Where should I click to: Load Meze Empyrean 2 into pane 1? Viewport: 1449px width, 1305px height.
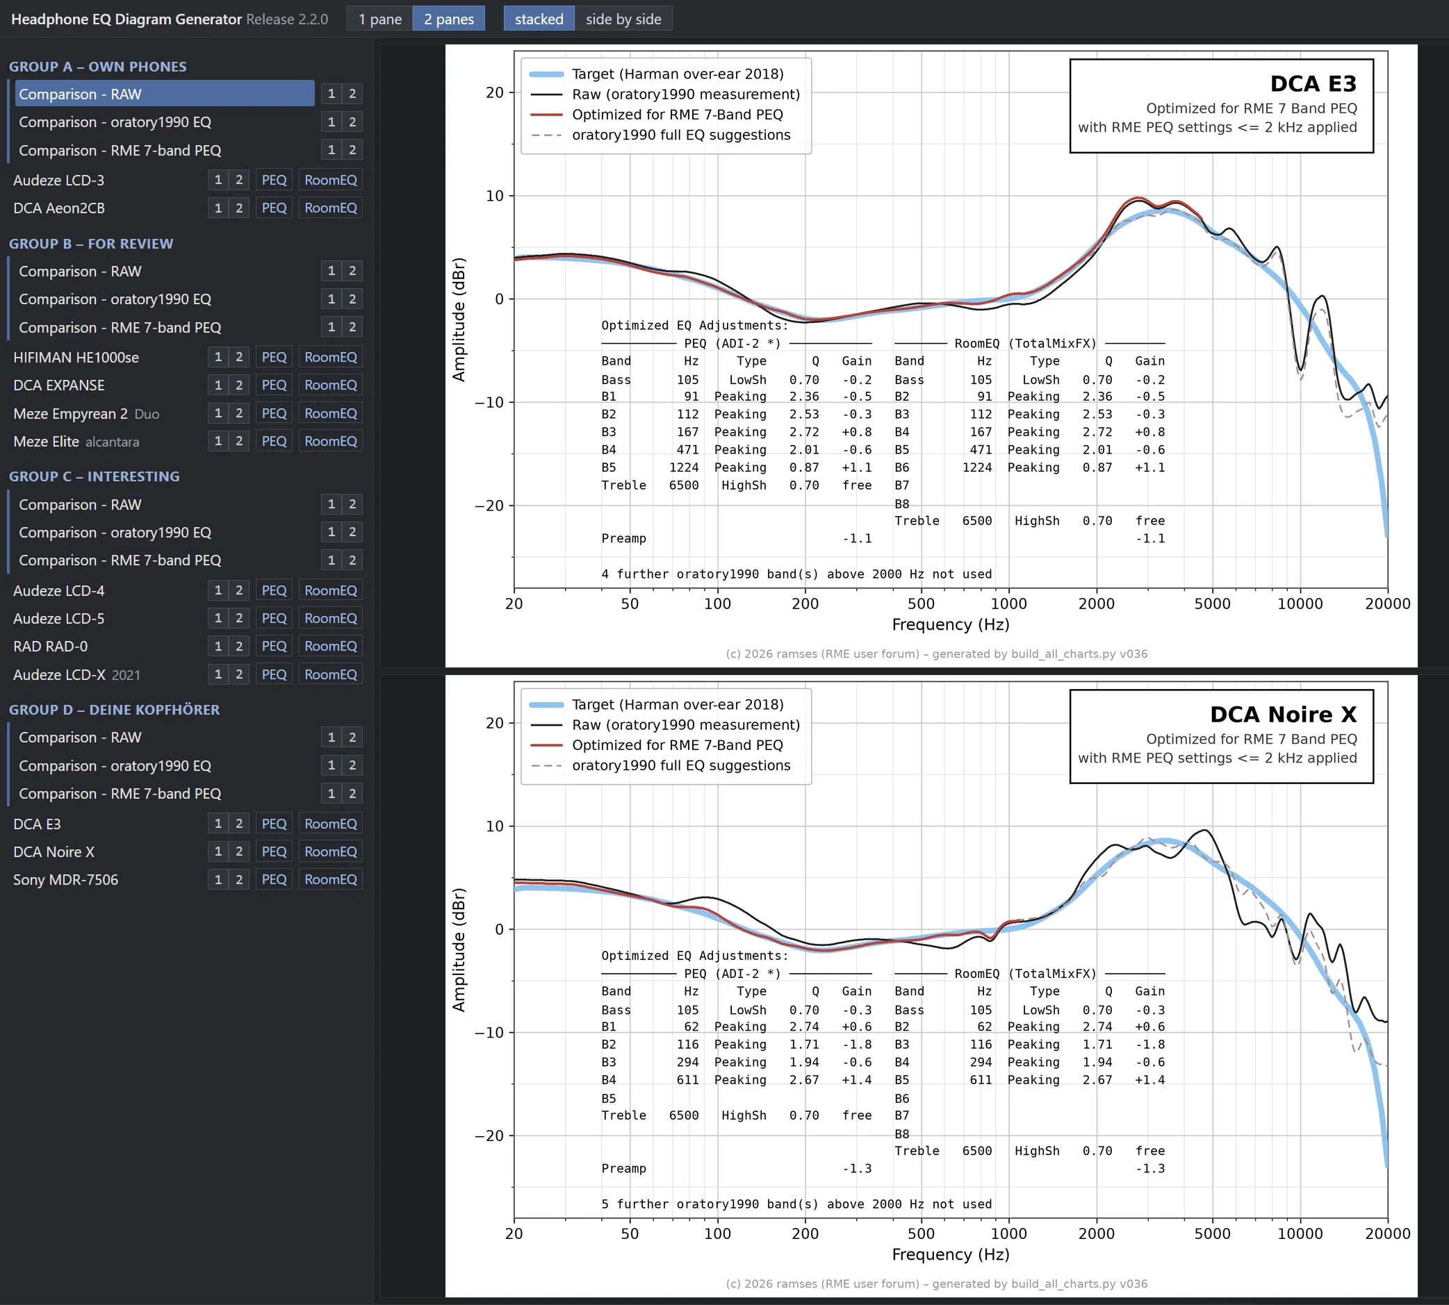tap(218, 413)
